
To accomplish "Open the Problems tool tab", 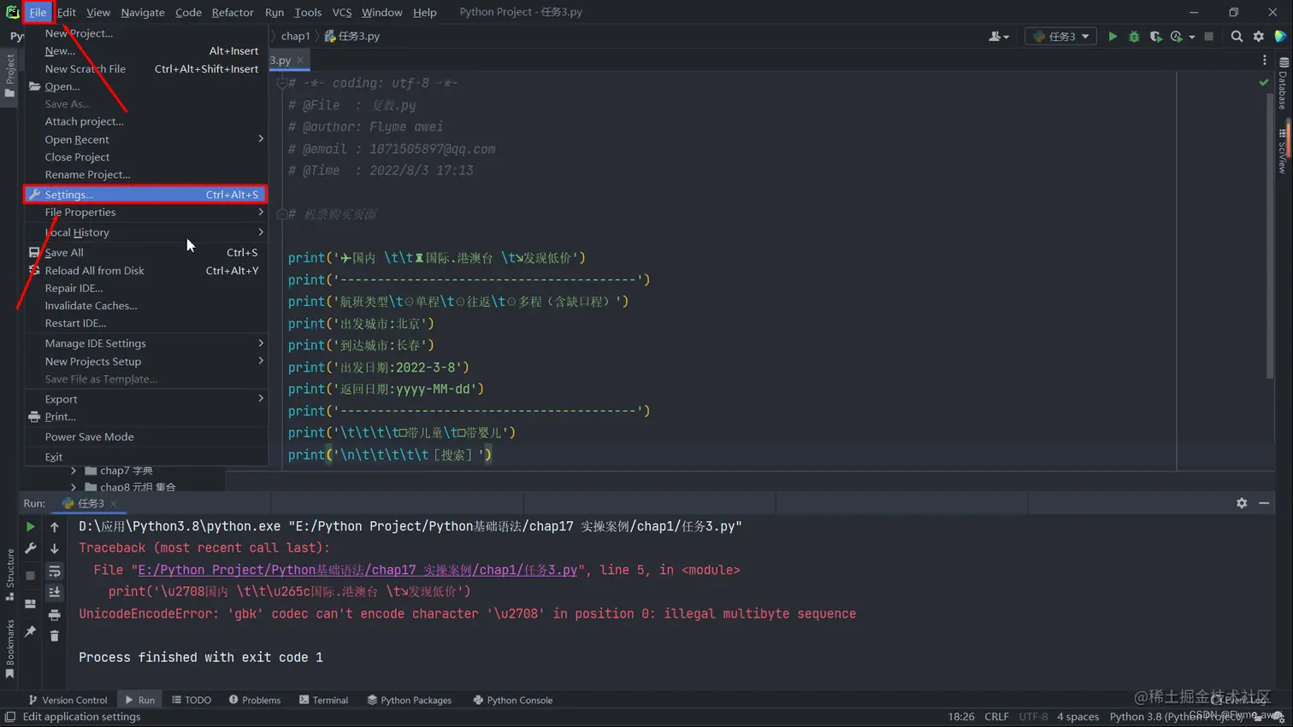I will (x=255, y=700).
